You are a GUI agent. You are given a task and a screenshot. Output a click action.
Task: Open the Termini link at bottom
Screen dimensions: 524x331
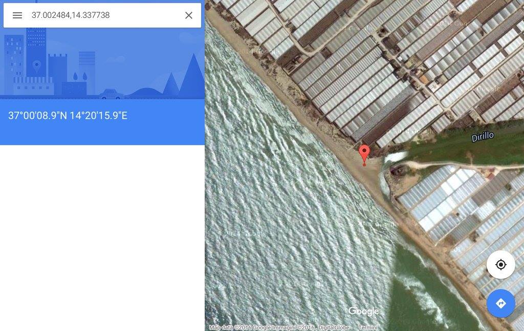tap(367, 327)
